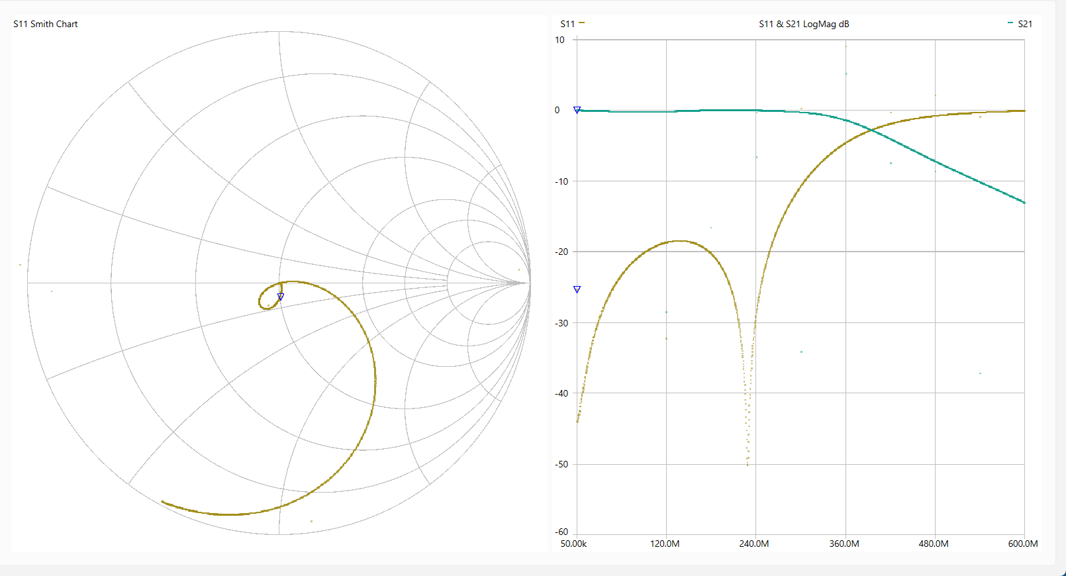The height and width of the screenshot is (576, 1066).
Task: Click the S11 legend label
Action: click(x=567, y=24)
